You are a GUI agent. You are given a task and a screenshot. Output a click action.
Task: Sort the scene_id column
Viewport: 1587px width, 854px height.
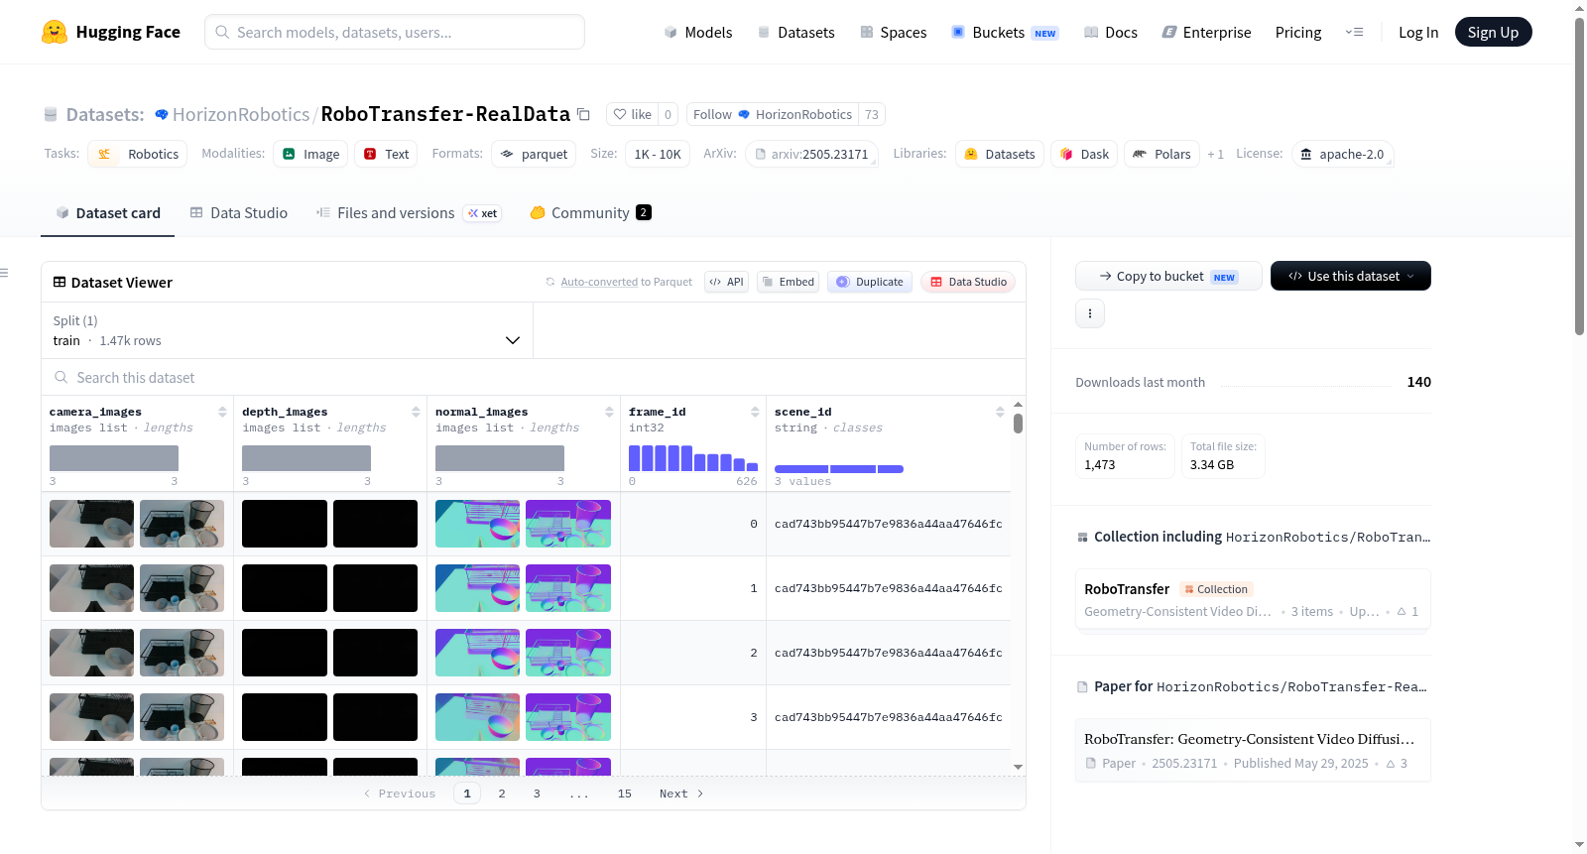(x=1000, y=412)
